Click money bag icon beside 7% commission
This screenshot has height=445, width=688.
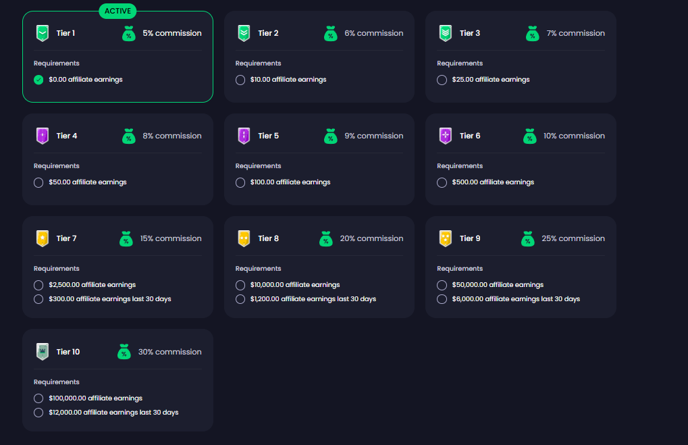pyautogui.click(x=532, y=33)
